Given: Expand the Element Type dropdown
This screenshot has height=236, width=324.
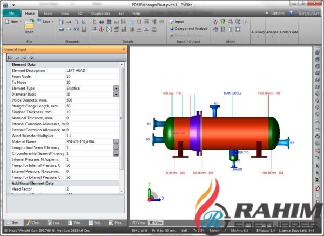Looking at the screenshot, I should (x=116, y=88).
